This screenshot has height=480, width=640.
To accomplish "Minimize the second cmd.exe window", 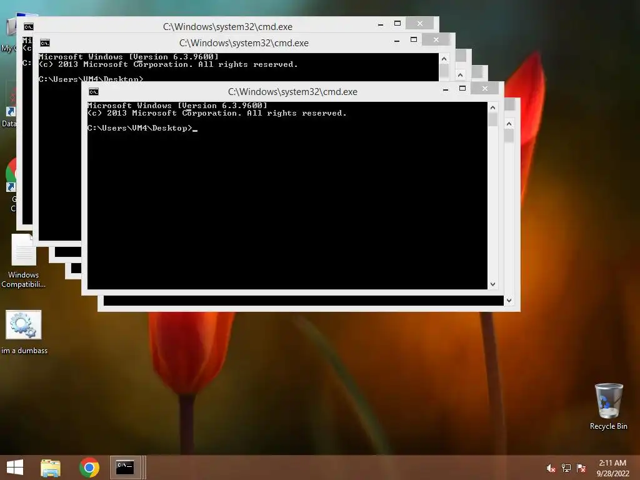I will 397,41.
